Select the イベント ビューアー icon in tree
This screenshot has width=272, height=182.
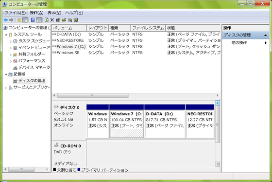[15, 48]
